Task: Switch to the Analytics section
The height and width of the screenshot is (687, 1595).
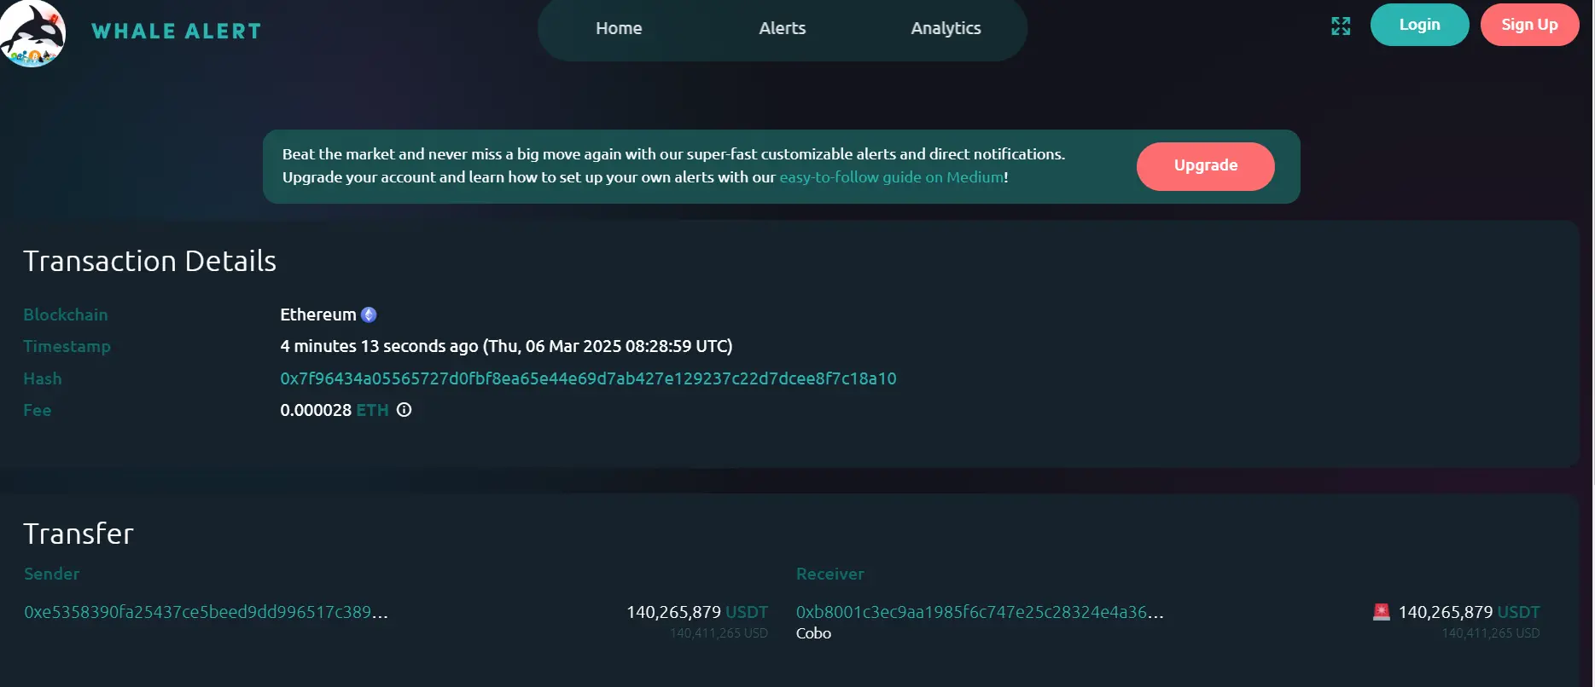Action: click(946, 28)
